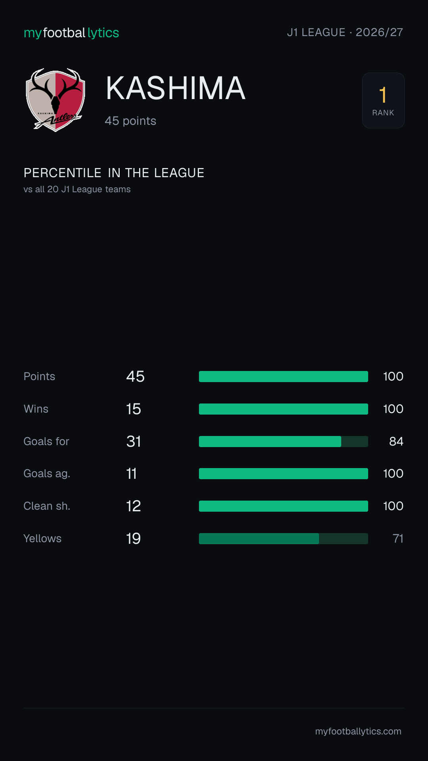The height and width of the screenshot is (761, 428).
Task: Click the KASHIMA team name heading
Action: [176, 88]
